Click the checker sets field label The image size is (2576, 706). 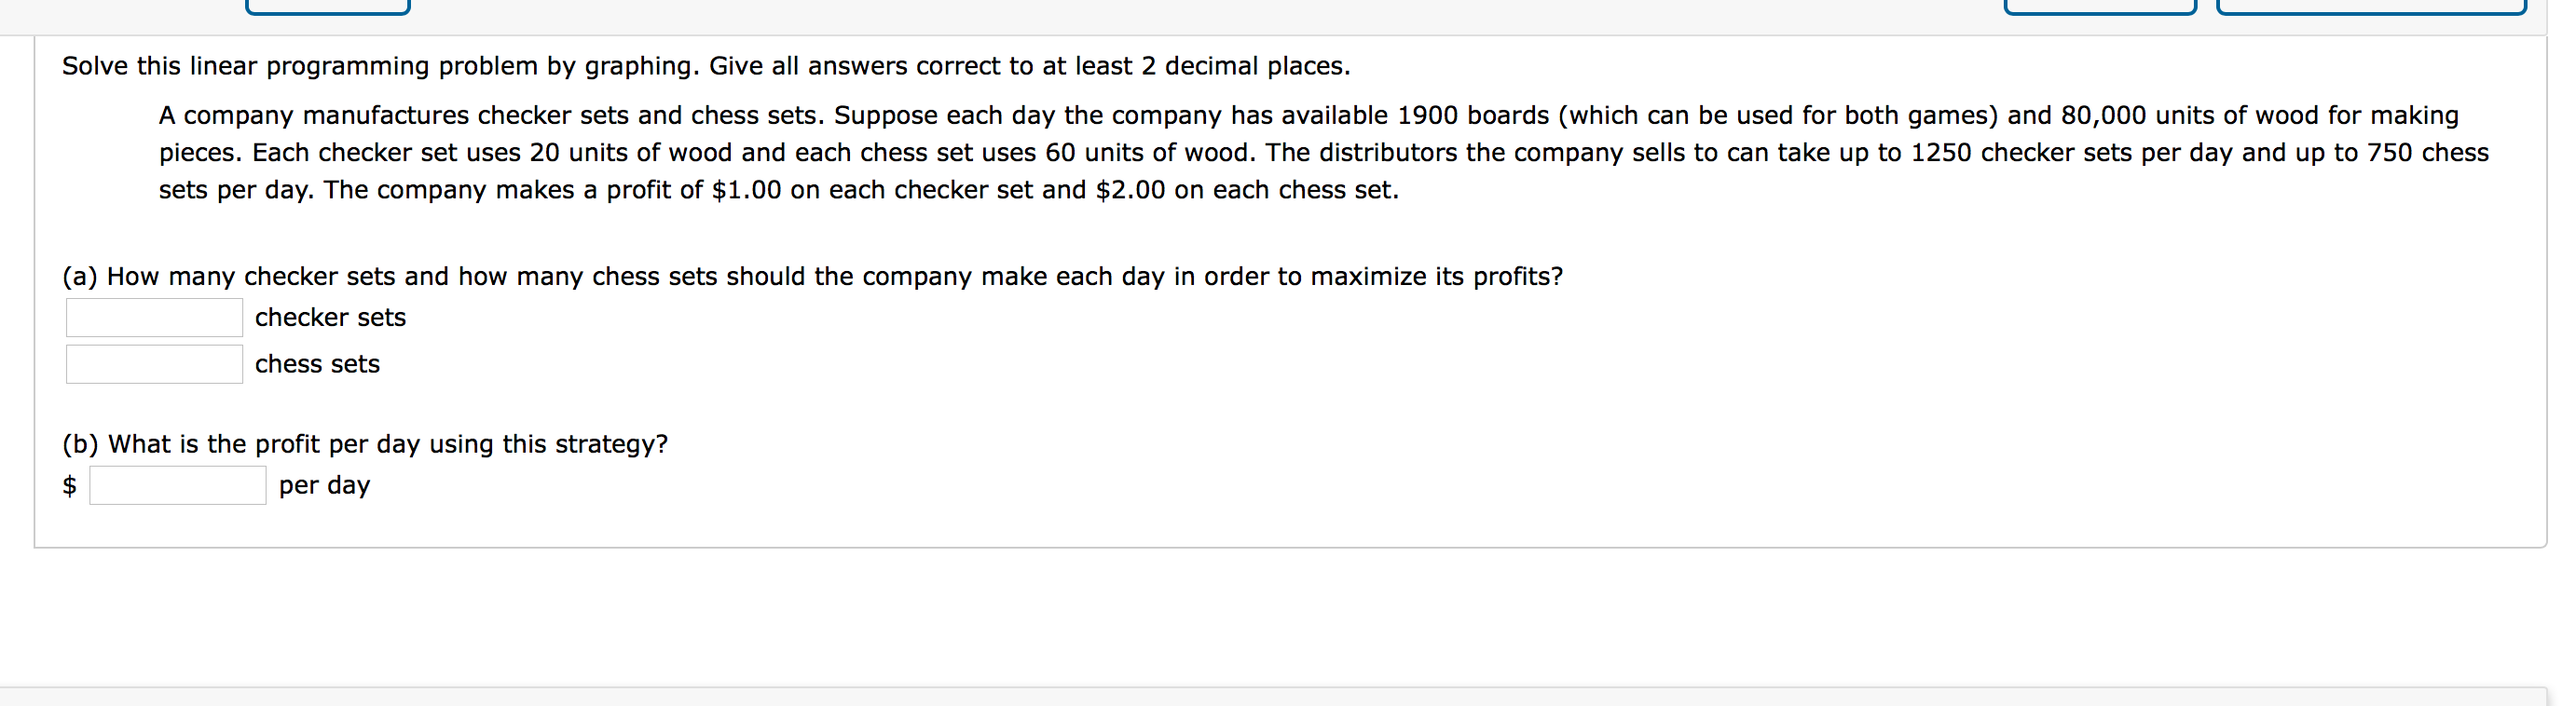(330, 317)
